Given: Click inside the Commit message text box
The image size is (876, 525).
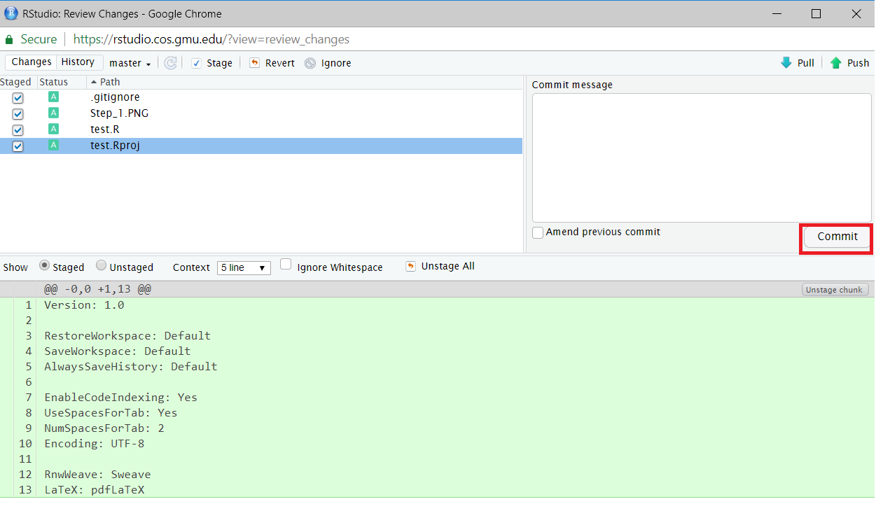Looking at the screenshot, I should pos(702,157).
